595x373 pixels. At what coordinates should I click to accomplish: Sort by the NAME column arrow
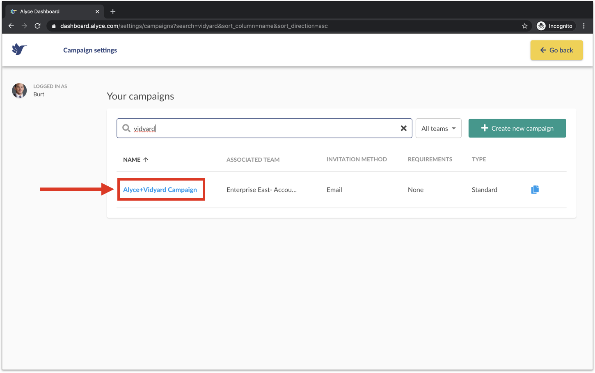[146, 160]
